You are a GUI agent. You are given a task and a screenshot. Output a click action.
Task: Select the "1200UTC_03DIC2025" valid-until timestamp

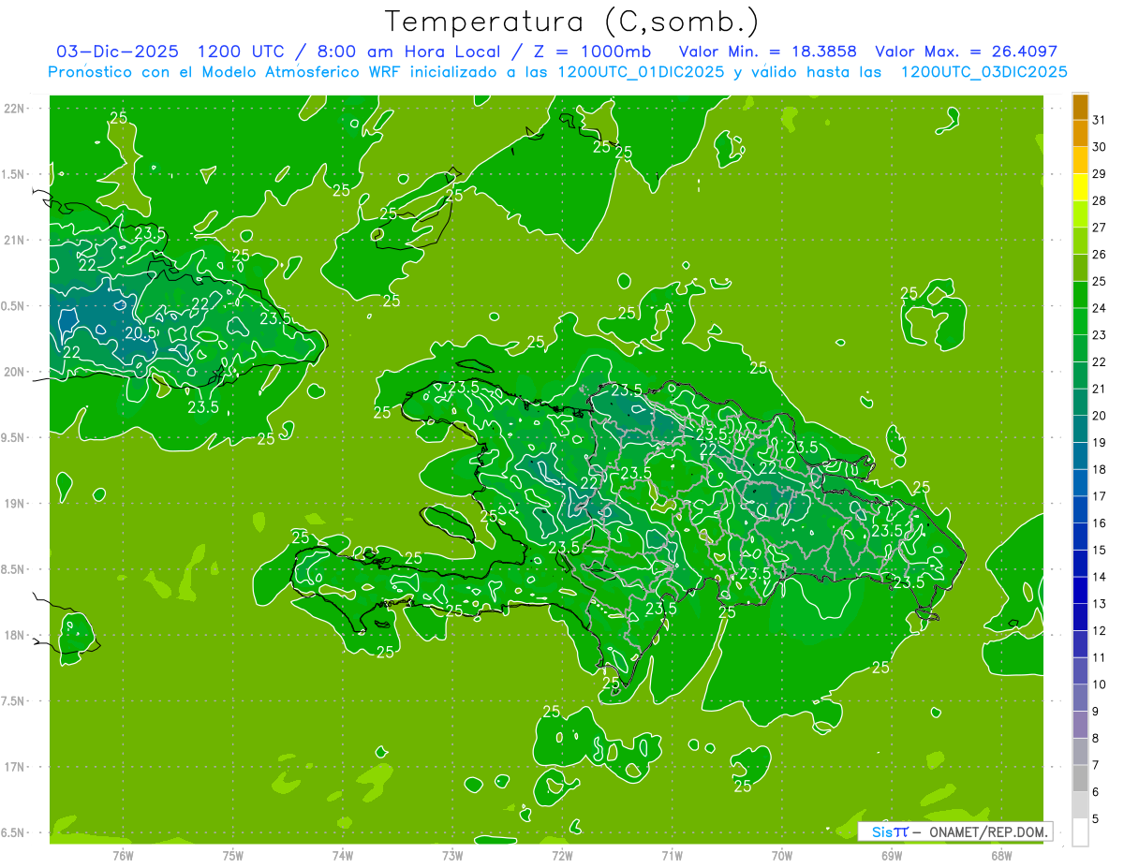point(983,72)
